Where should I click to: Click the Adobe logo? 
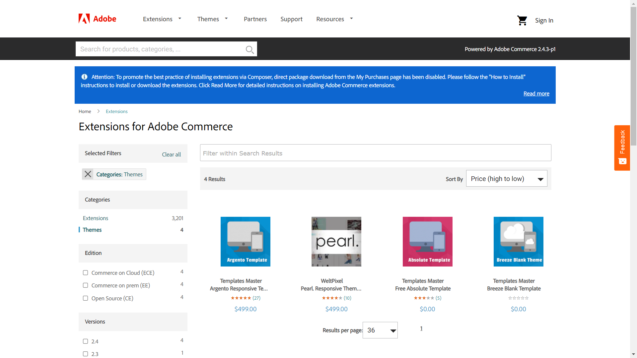click(x=97, y=19)
